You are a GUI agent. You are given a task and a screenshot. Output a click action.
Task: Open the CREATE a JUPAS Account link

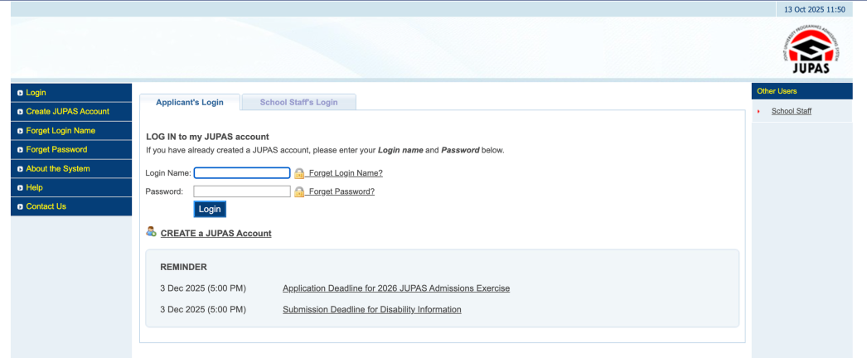[216, 234]
